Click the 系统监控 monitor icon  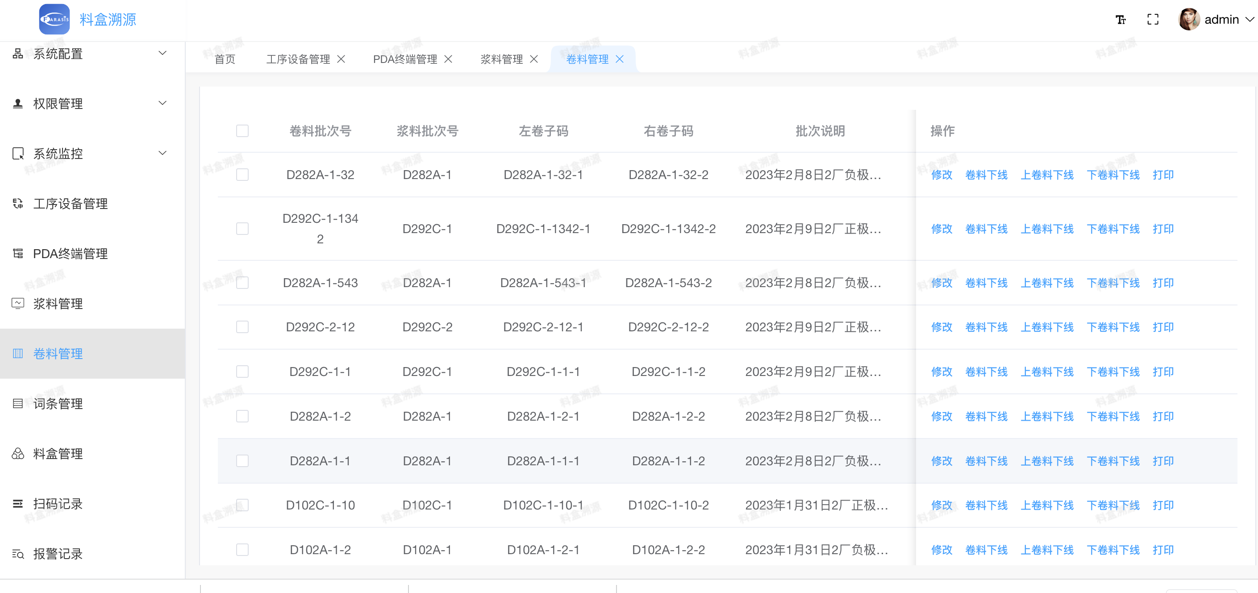[18, 153]
